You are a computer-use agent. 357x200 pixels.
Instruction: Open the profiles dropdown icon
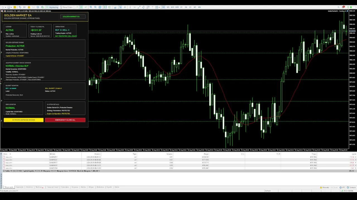(9, 7)
